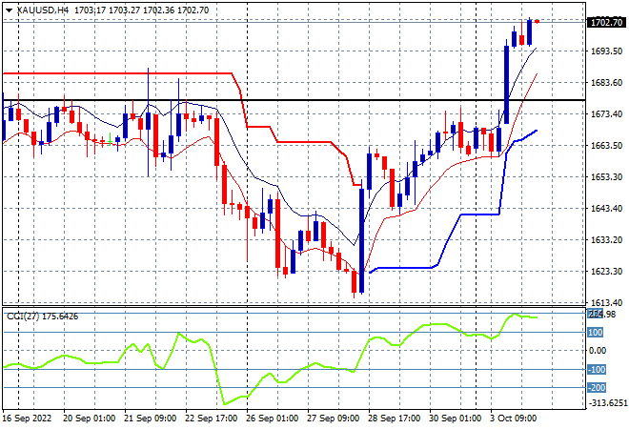Click the 1613.40 price axis label
629x429 pixels.
click(x=606, y=302)
